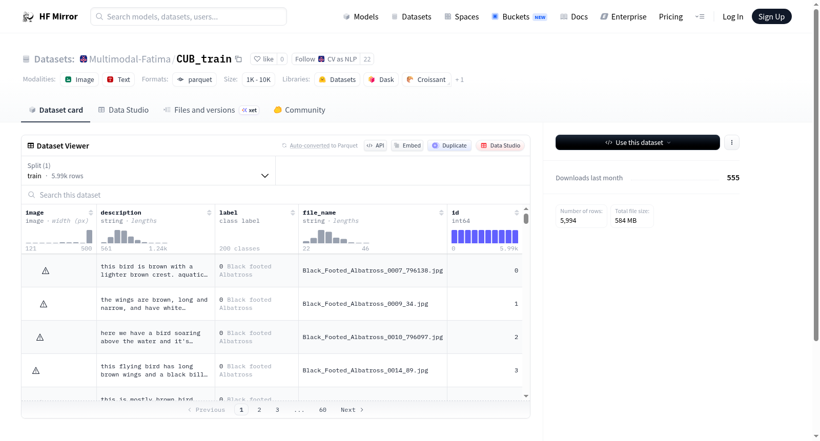Click the Sign Up button
The height and width of the screenshot is (441, 820).
pyautogui.click(x=772, y=16)
